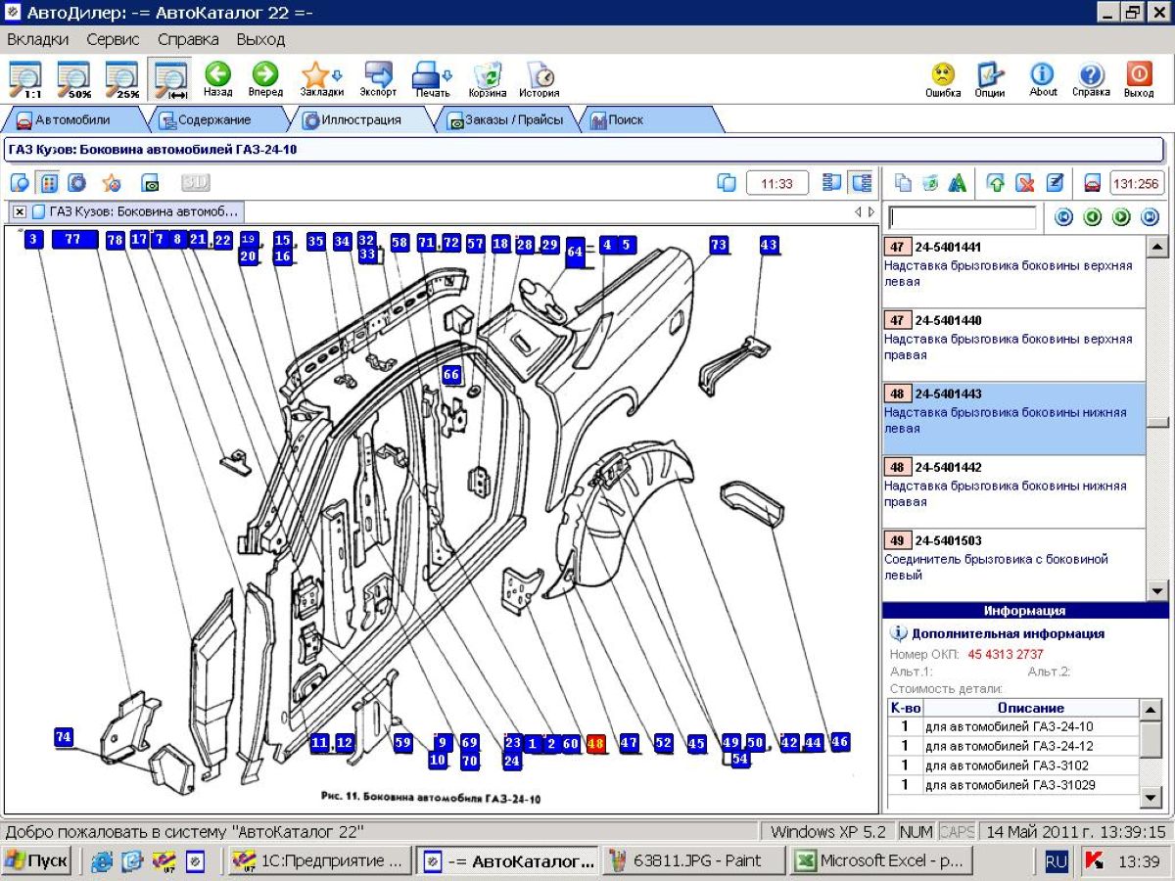Click Выход in the menu bar

260,39
